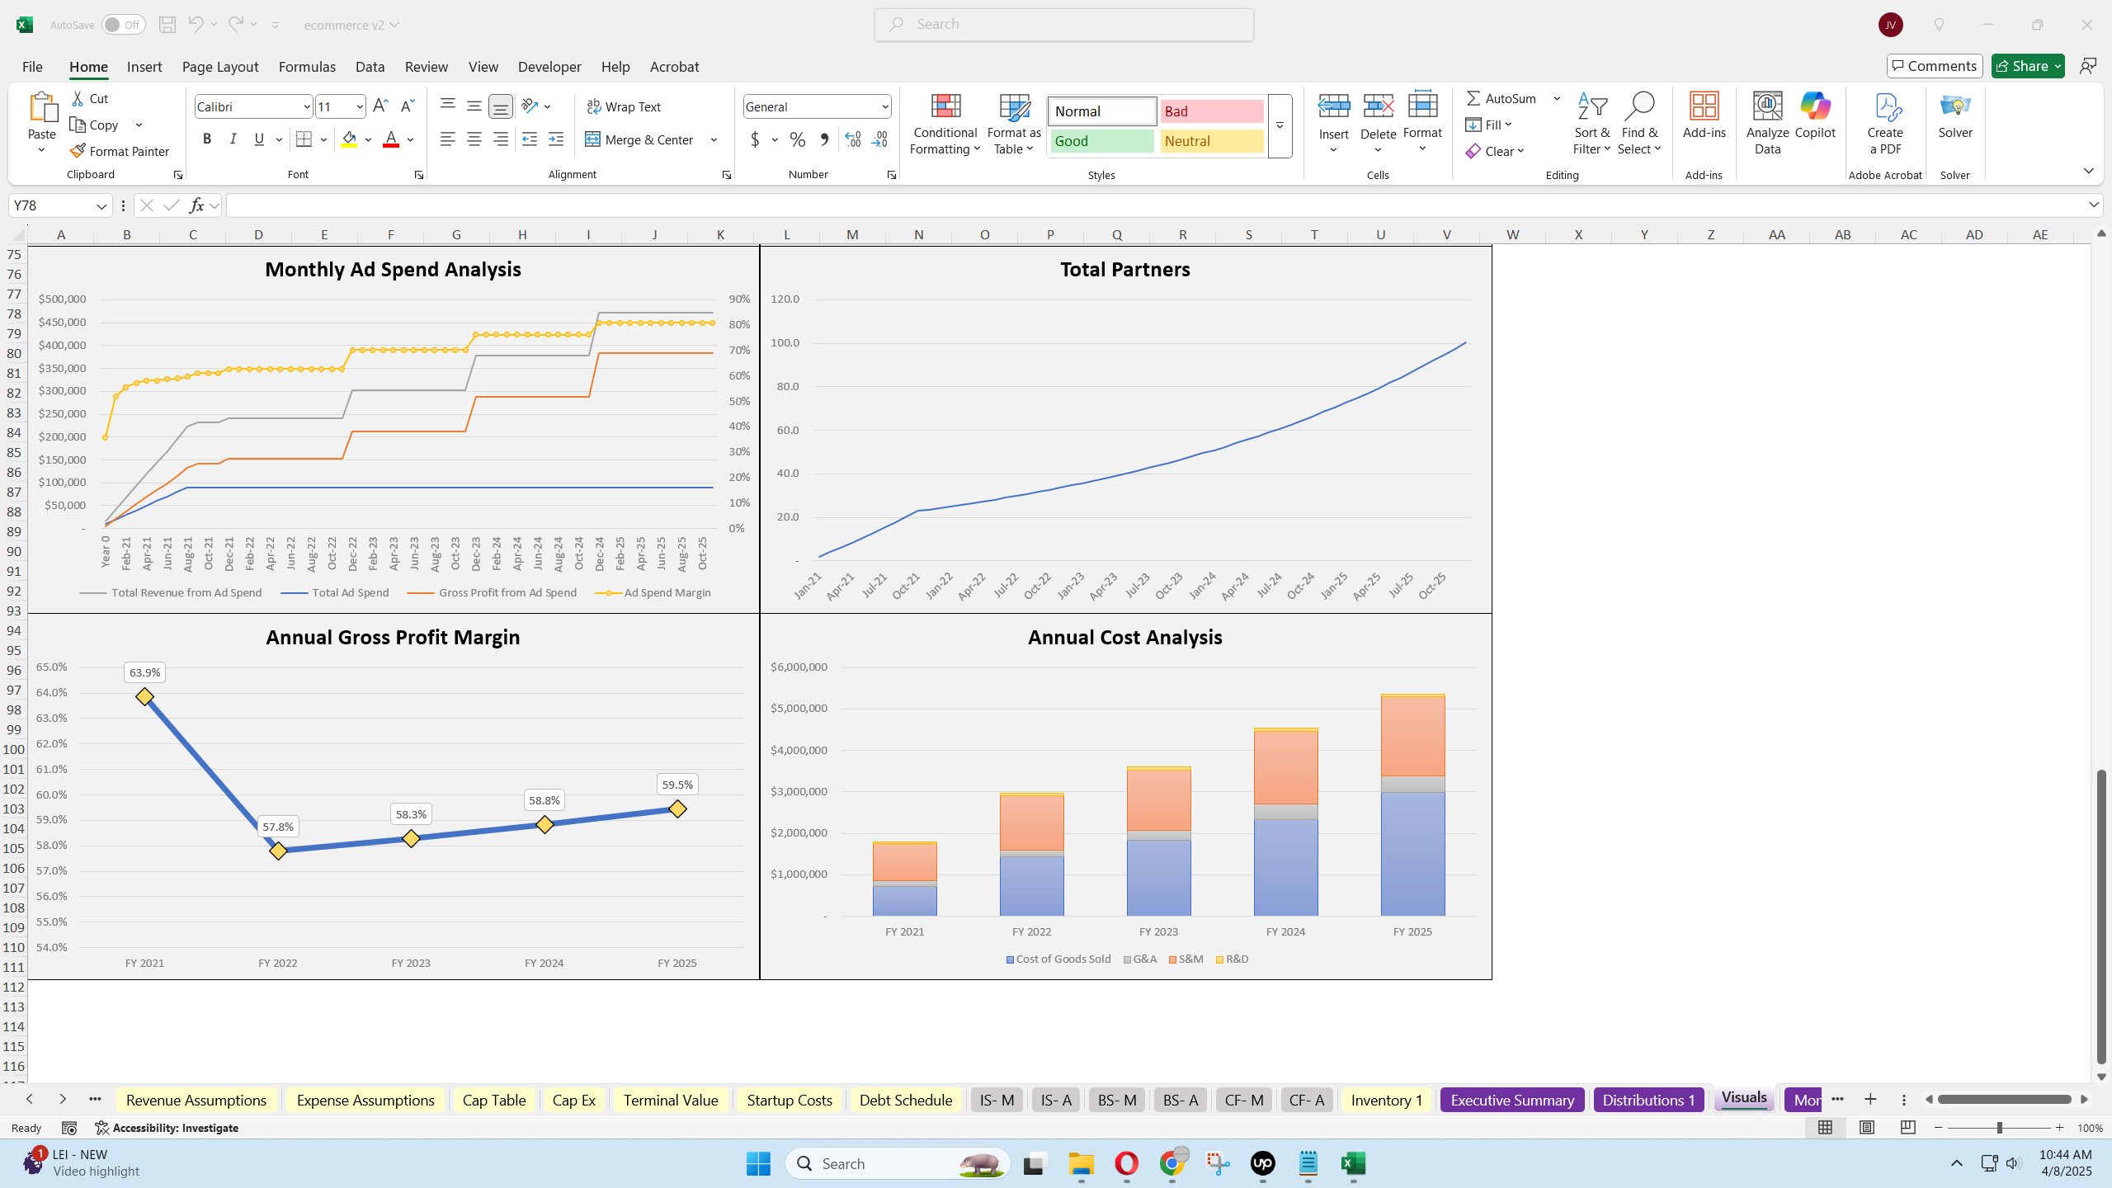This screenshot has height=1188, width=2112.
Task: Open Conditional Formatting menu
Action: [945, 125]
